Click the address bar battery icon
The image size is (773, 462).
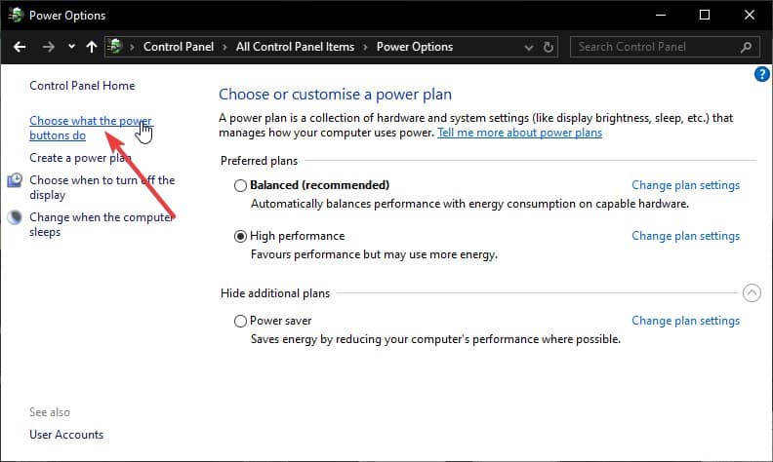coord(115,47)
